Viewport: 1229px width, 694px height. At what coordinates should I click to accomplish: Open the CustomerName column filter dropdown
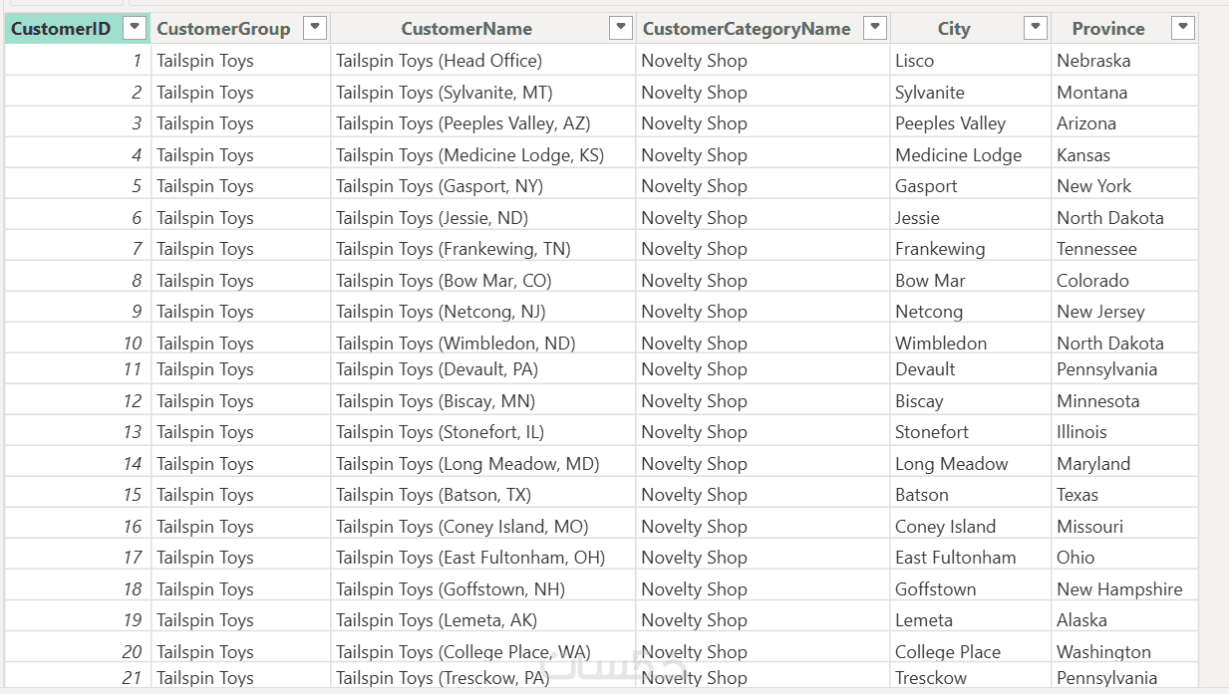coord(620,28)
